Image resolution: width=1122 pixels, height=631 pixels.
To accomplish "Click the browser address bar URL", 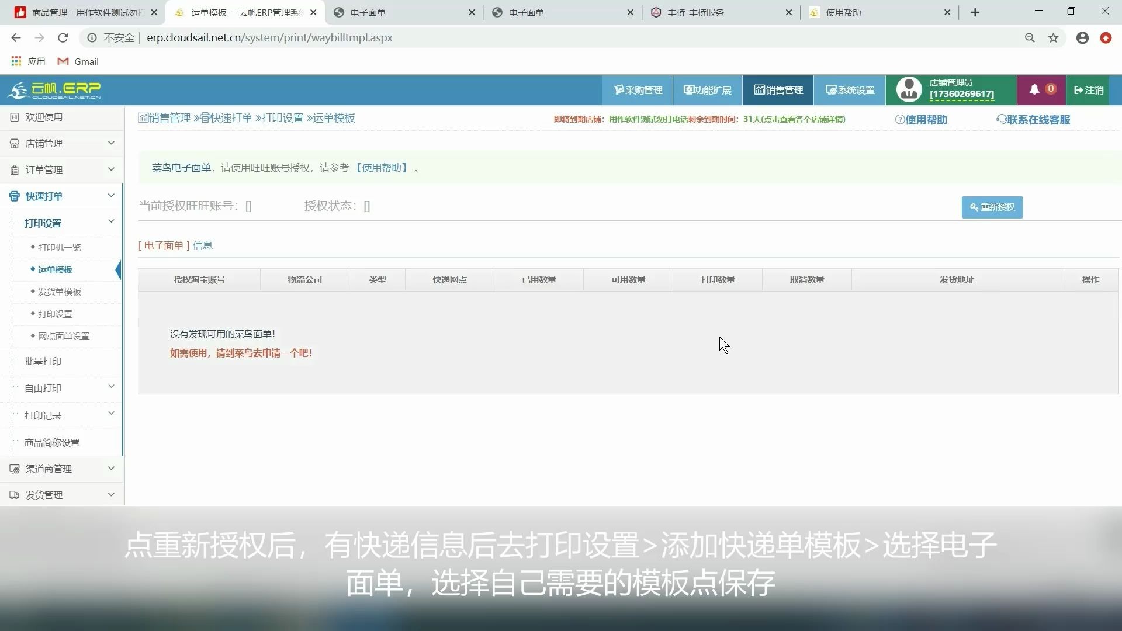I will [x=269, y=38].
